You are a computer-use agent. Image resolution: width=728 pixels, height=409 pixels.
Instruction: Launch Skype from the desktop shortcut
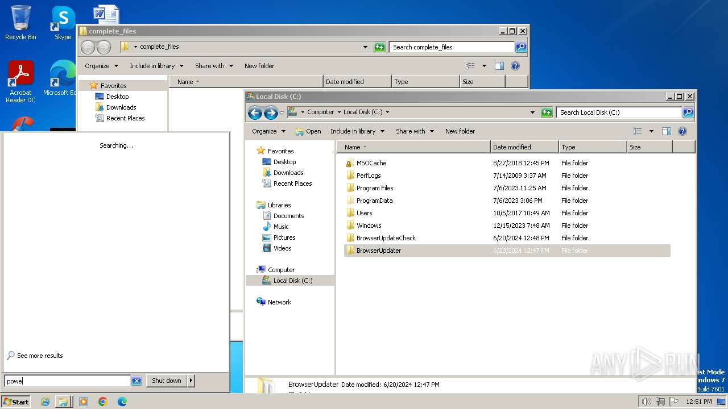(63, 23)
